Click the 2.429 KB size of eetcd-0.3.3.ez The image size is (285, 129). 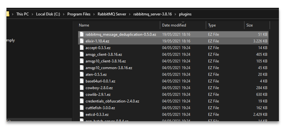[x=260, y=114]
